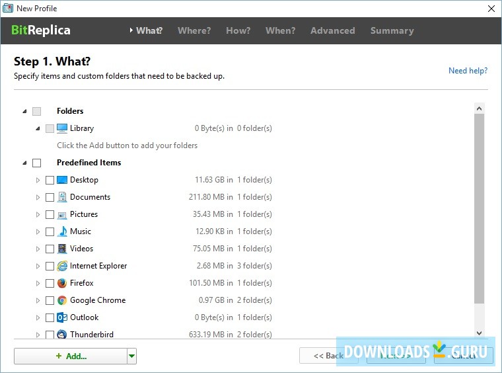This screenshot has width=502, height=373.
Task: Select the Predefined Items label
Action: (89, 163)
